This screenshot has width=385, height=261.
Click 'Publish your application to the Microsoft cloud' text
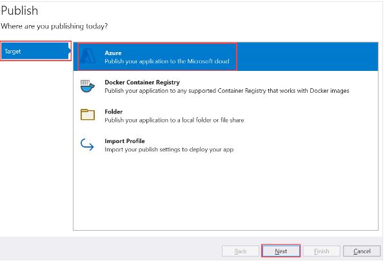(x=167, y=61)
